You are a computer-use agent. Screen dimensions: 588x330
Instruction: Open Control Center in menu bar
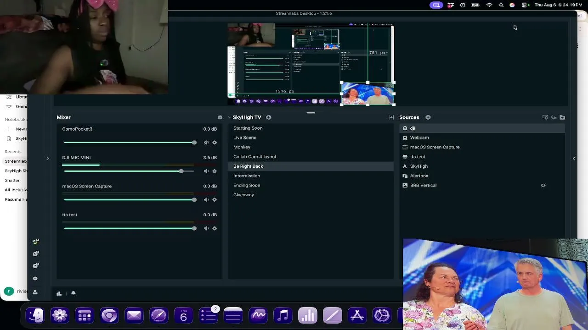(524, 5)
